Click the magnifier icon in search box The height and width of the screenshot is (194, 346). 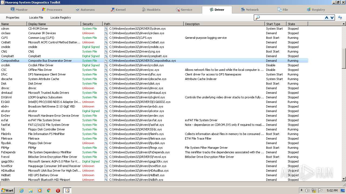pos(257,18)
